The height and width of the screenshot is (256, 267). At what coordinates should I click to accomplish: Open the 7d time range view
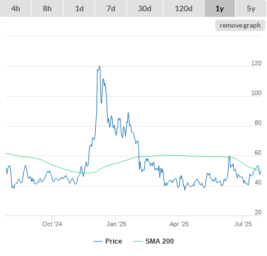(x=111, y=8)
